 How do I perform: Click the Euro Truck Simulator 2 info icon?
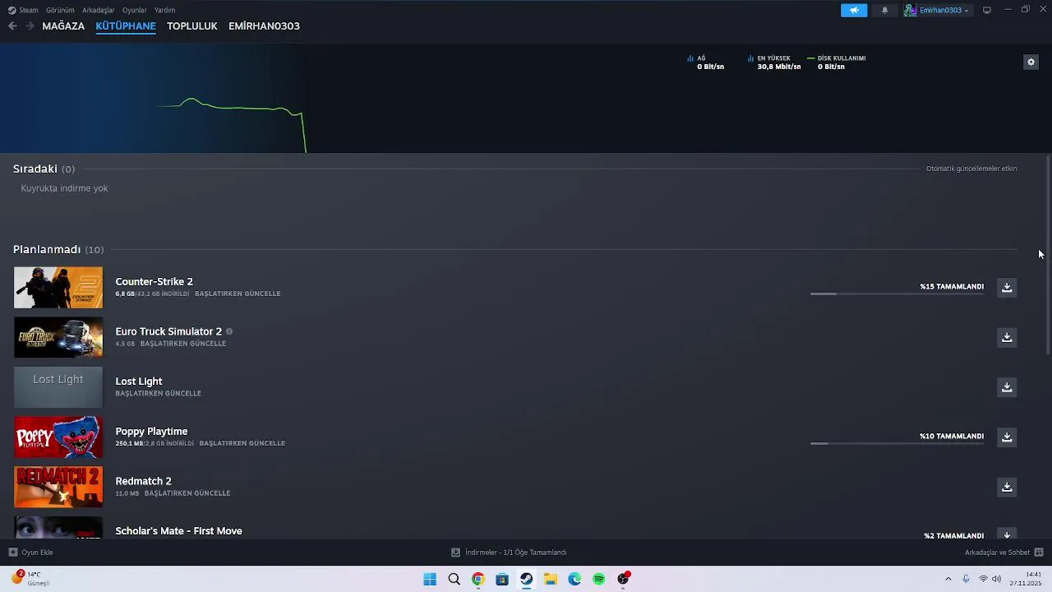coord(229,331)
